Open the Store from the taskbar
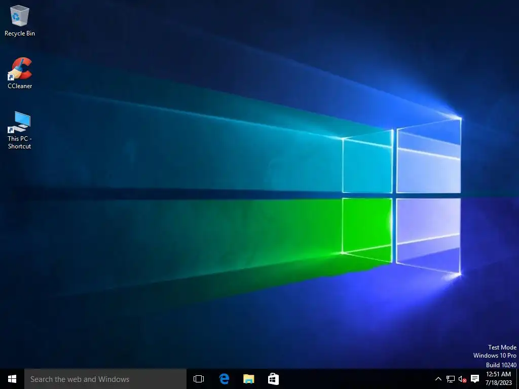The image size is (519, 389). [273, 379]
